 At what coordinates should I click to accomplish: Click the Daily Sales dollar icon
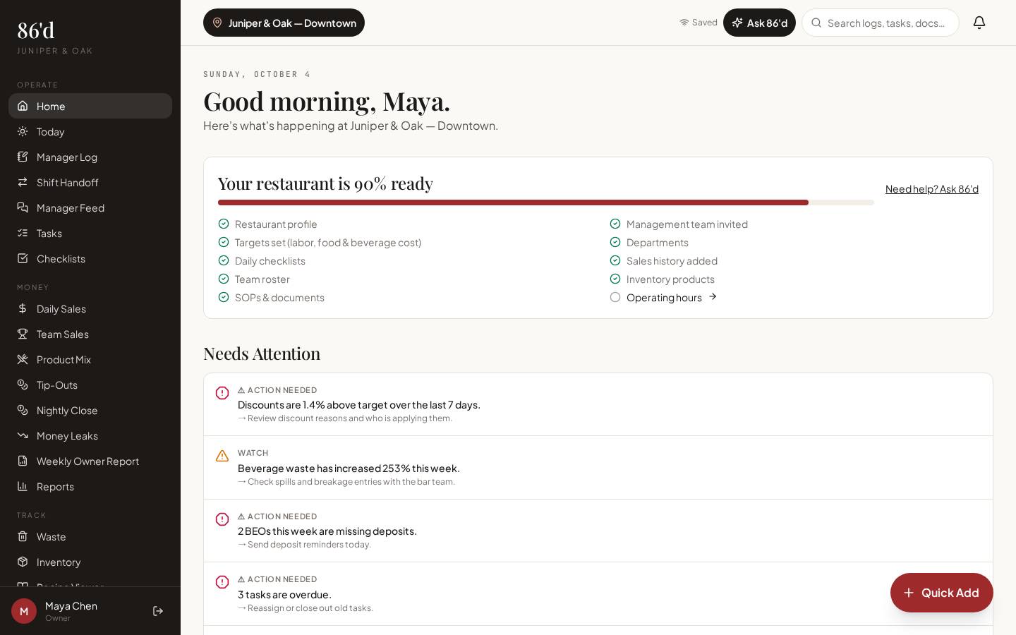(x=23, y=308)
